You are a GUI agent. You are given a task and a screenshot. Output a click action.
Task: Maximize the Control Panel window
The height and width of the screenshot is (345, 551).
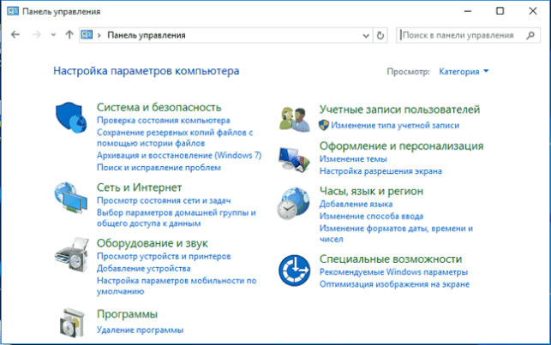(500, 11)
